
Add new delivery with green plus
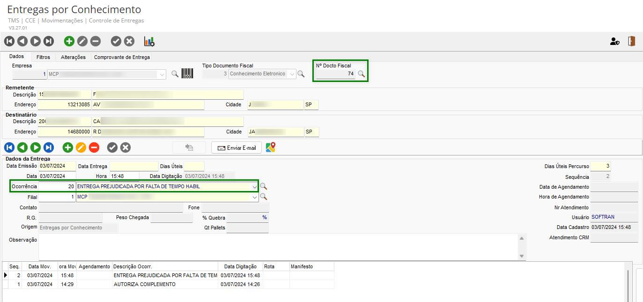click(68, 147)
